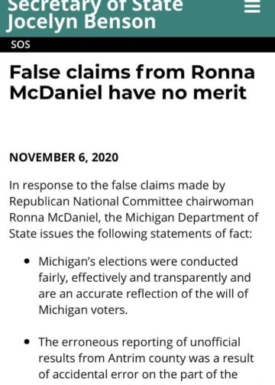Image resolution: width=275 pixels, height=385 pixels.
Task: Click the November 6, 2020 date
Action: 63,157
